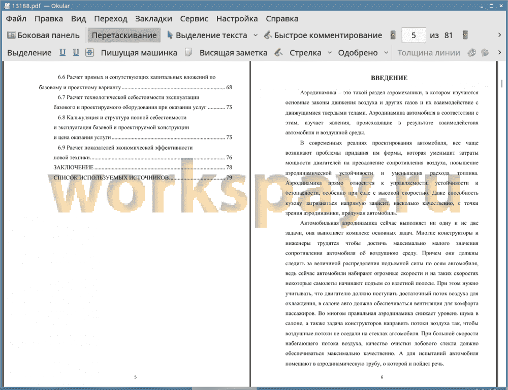Viewport: 508px width, 390px height.
Task: Go to next page with down arrow
Action: click(x=465, y=35)
